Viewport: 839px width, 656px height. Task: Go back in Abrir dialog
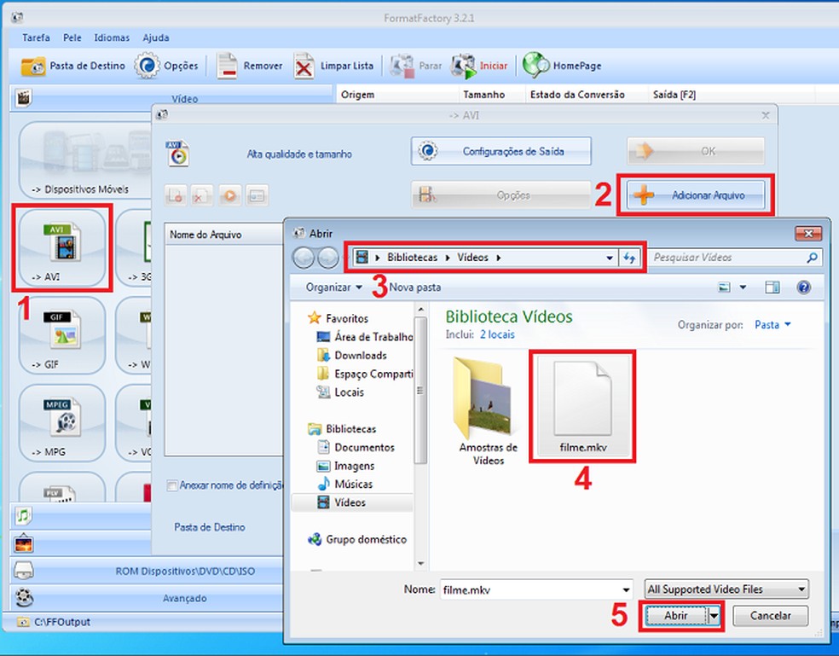coord(304,258)
